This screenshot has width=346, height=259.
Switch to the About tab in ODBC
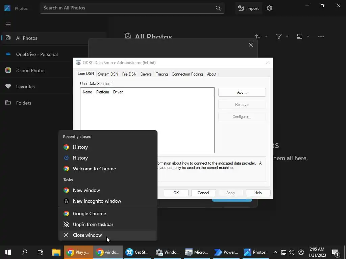212,74
